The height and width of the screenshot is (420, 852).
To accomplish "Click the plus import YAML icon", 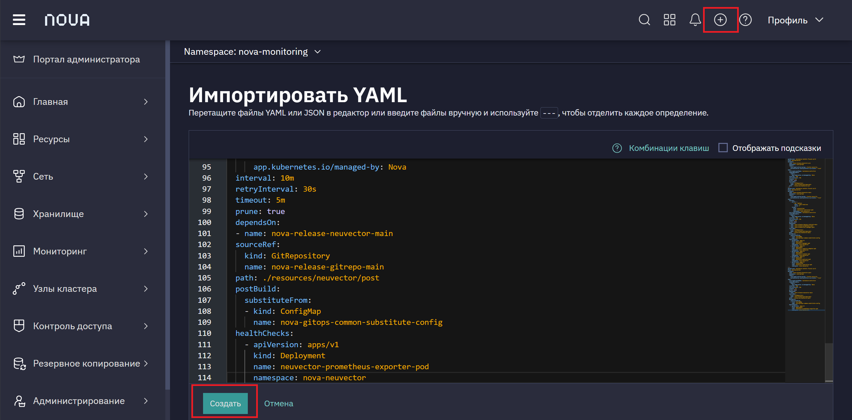I will click(720, 20).
